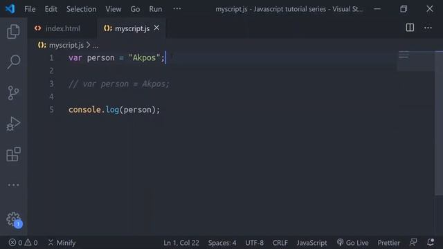Click Prettier in the status bar
The width and height of the screenshot is (443, 249).
click(389, 243)
